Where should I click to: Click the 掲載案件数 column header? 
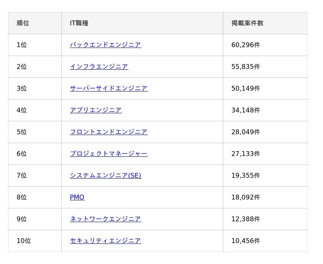(x=247, y=23)
